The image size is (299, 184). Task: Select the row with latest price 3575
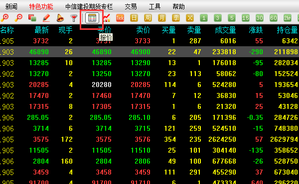pos(149,139)
